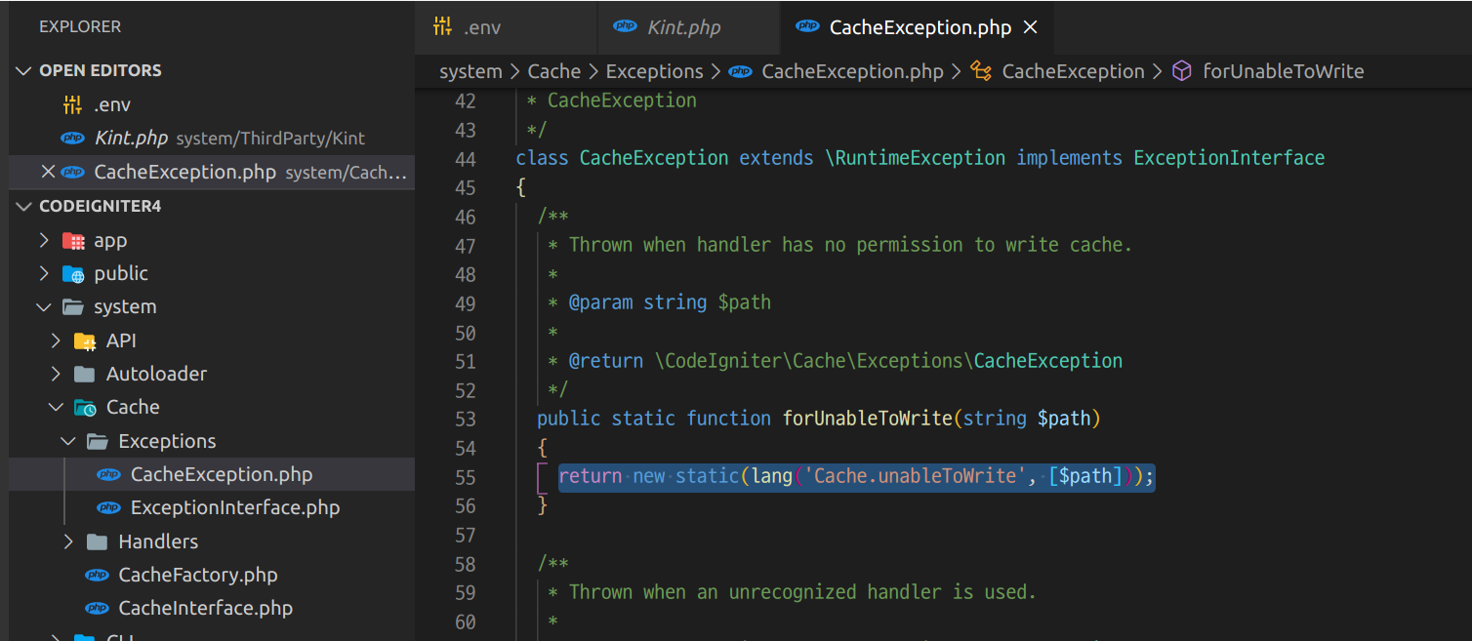The height and width of the screenshot is (641, 1472).
Task: Collapse the Exceptions folder
Action: point(68,441)
